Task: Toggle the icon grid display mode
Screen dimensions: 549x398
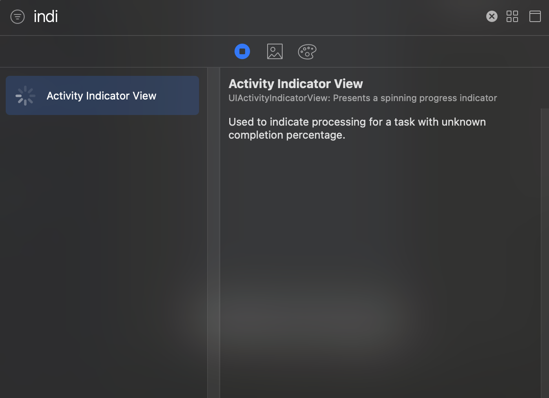Action: [x=512, y=16]
